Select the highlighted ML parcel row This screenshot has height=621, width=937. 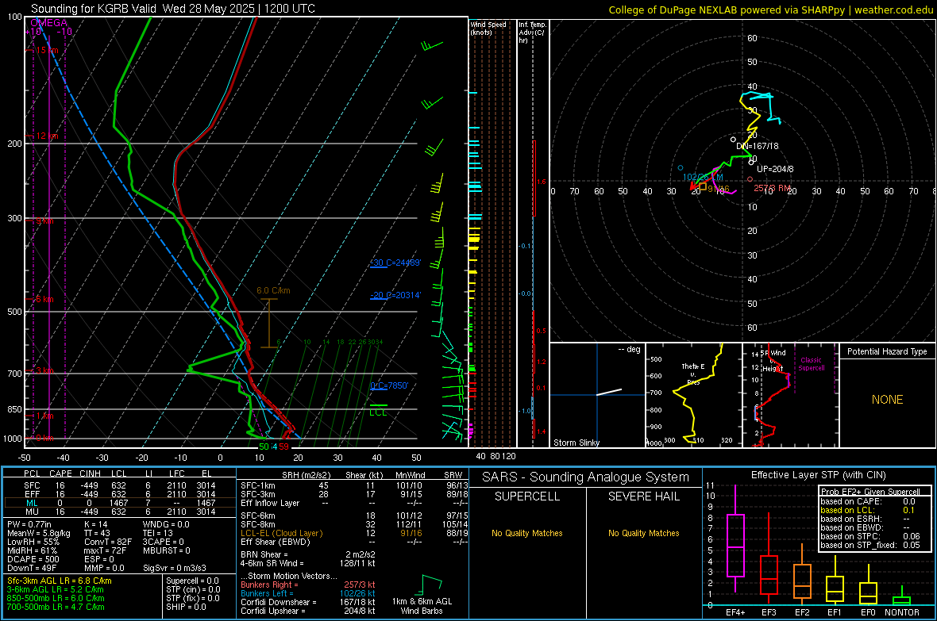tap(118, 503)
